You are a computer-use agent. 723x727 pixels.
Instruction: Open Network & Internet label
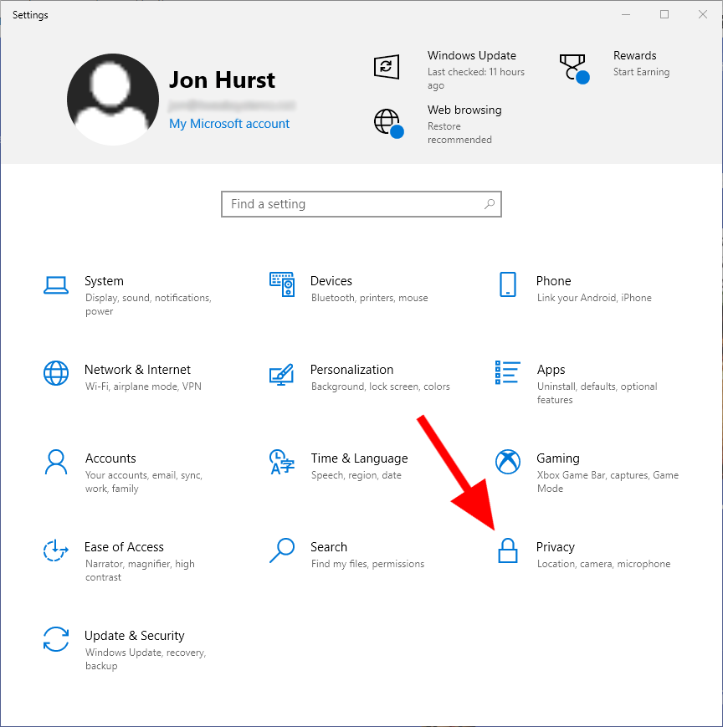tap(137, 370)
